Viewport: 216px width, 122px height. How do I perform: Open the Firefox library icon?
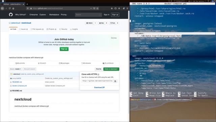click(112, 8)
